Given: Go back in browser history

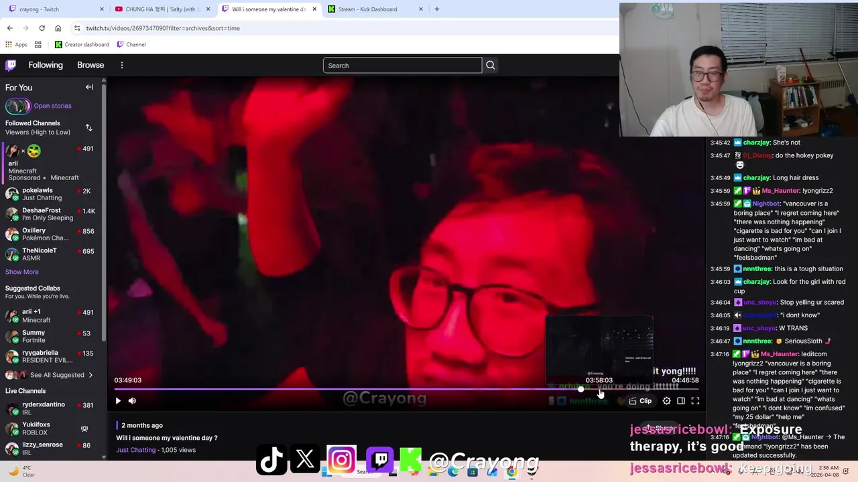Looking at the screenshot, I should [9, 28].
